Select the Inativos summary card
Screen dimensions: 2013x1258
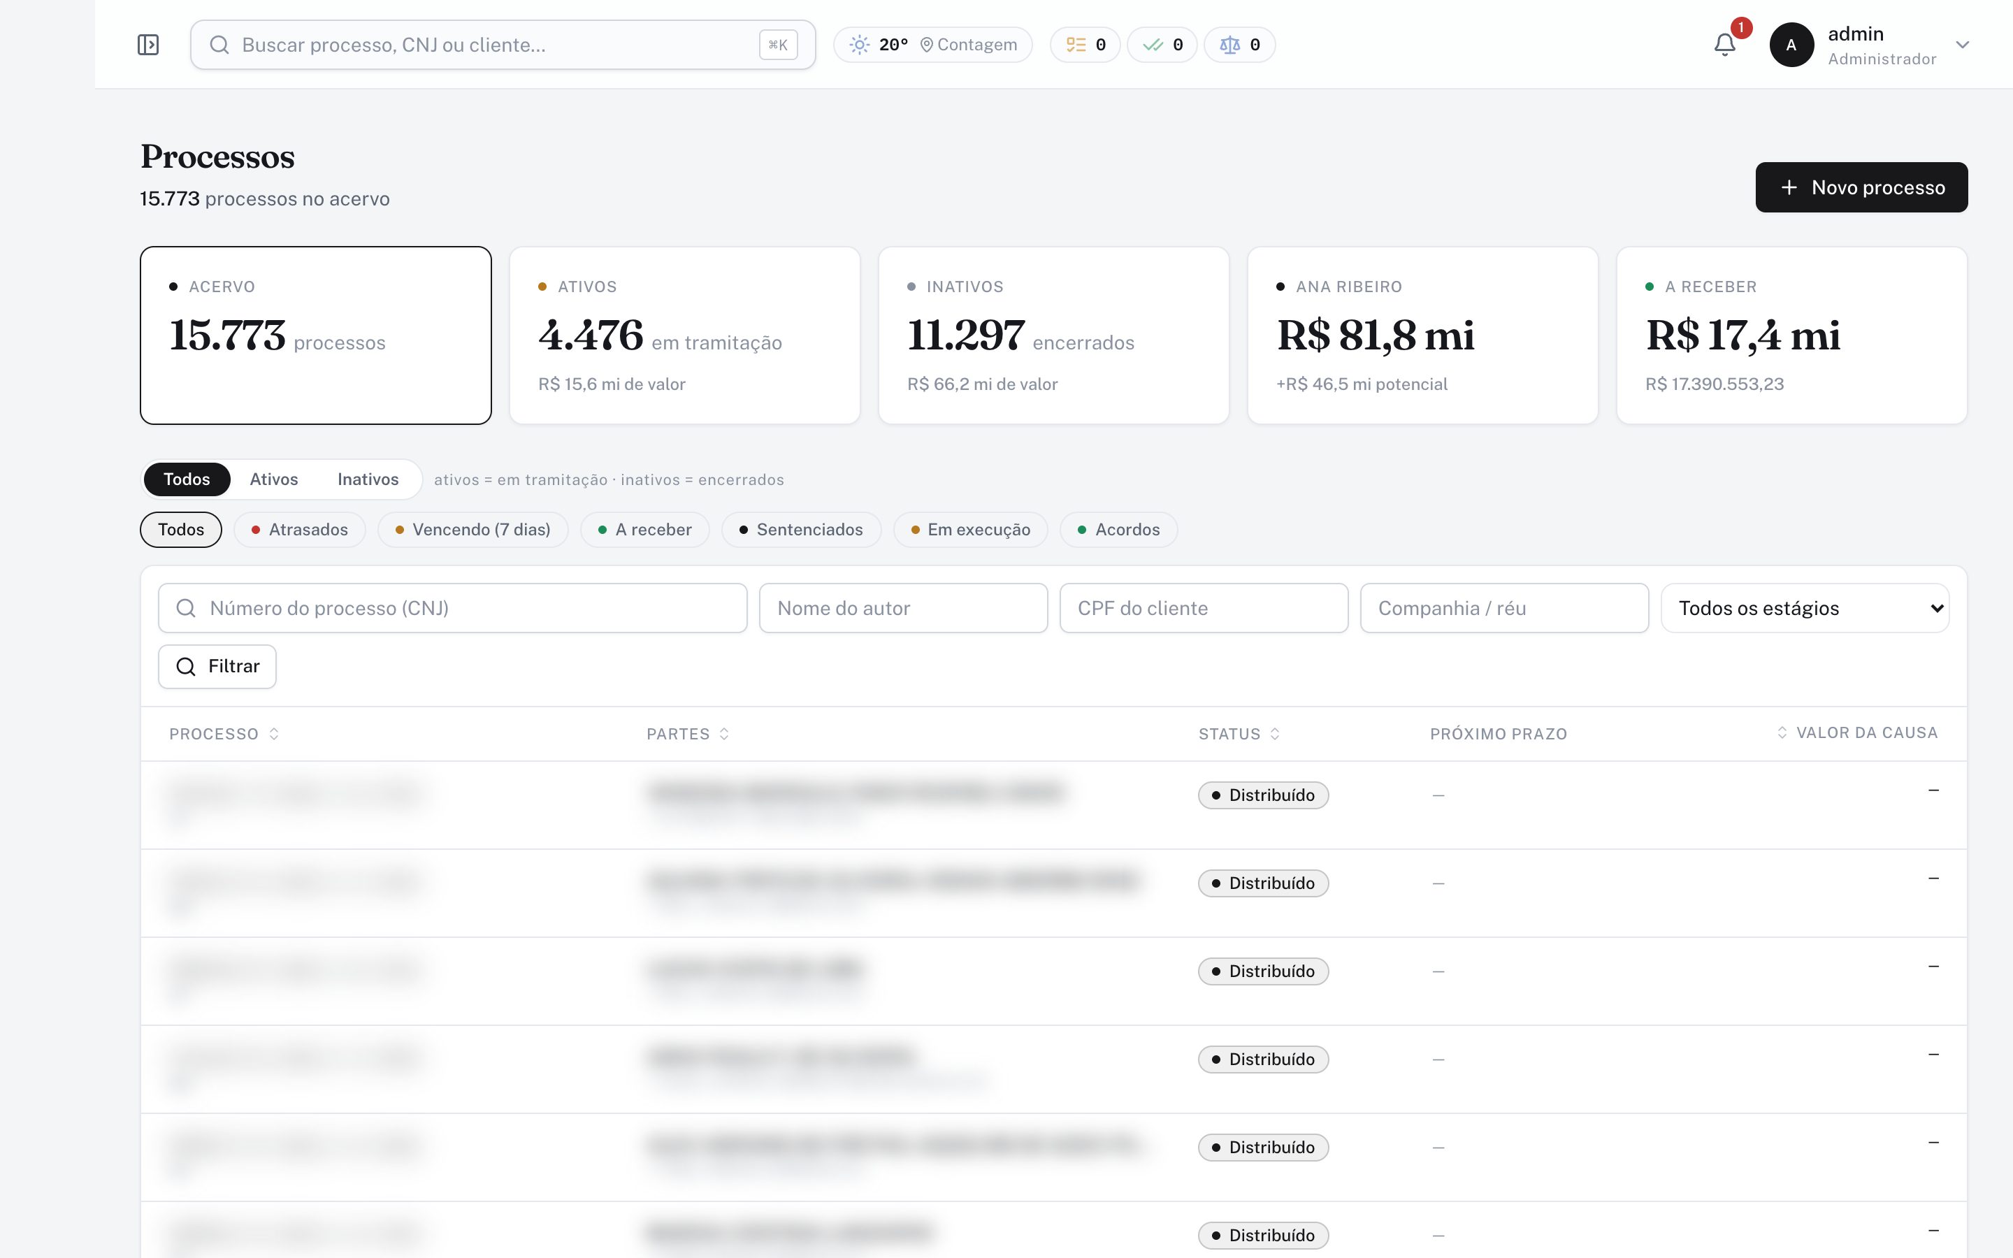pos(1054,335)
